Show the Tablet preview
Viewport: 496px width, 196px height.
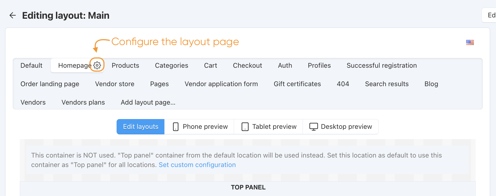pyautogui.click(x=269, y=127)
